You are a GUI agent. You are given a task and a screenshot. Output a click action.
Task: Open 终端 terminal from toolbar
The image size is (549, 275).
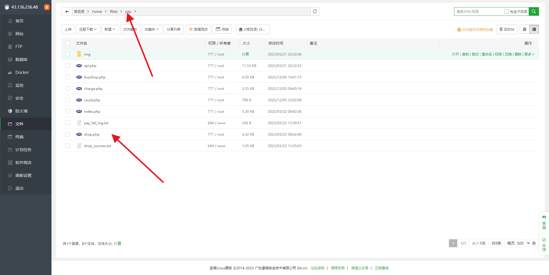point(222,29)
